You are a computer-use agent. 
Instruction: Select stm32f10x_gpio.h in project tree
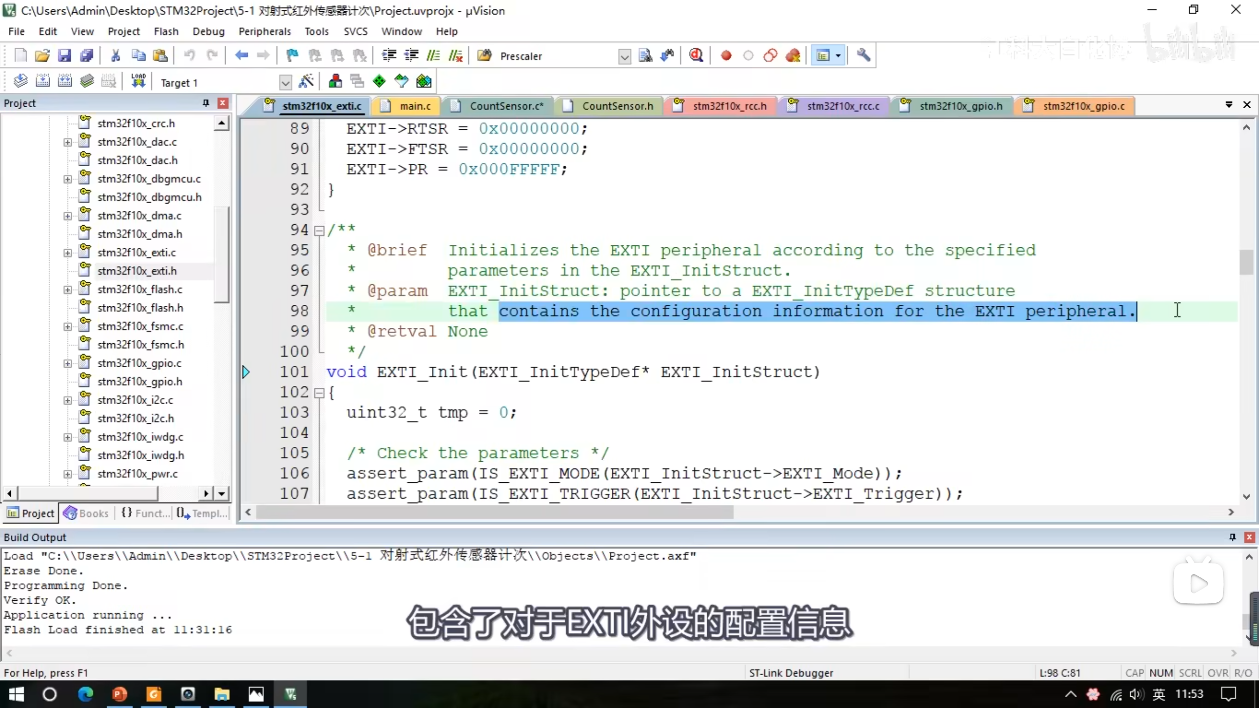[x=140, y=382]
